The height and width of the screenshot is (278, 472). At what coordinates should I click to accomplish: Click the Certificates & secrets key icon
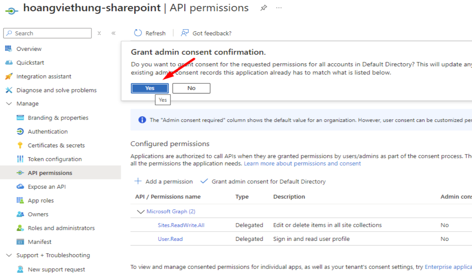pyautogui.click(x=20, y=145)
